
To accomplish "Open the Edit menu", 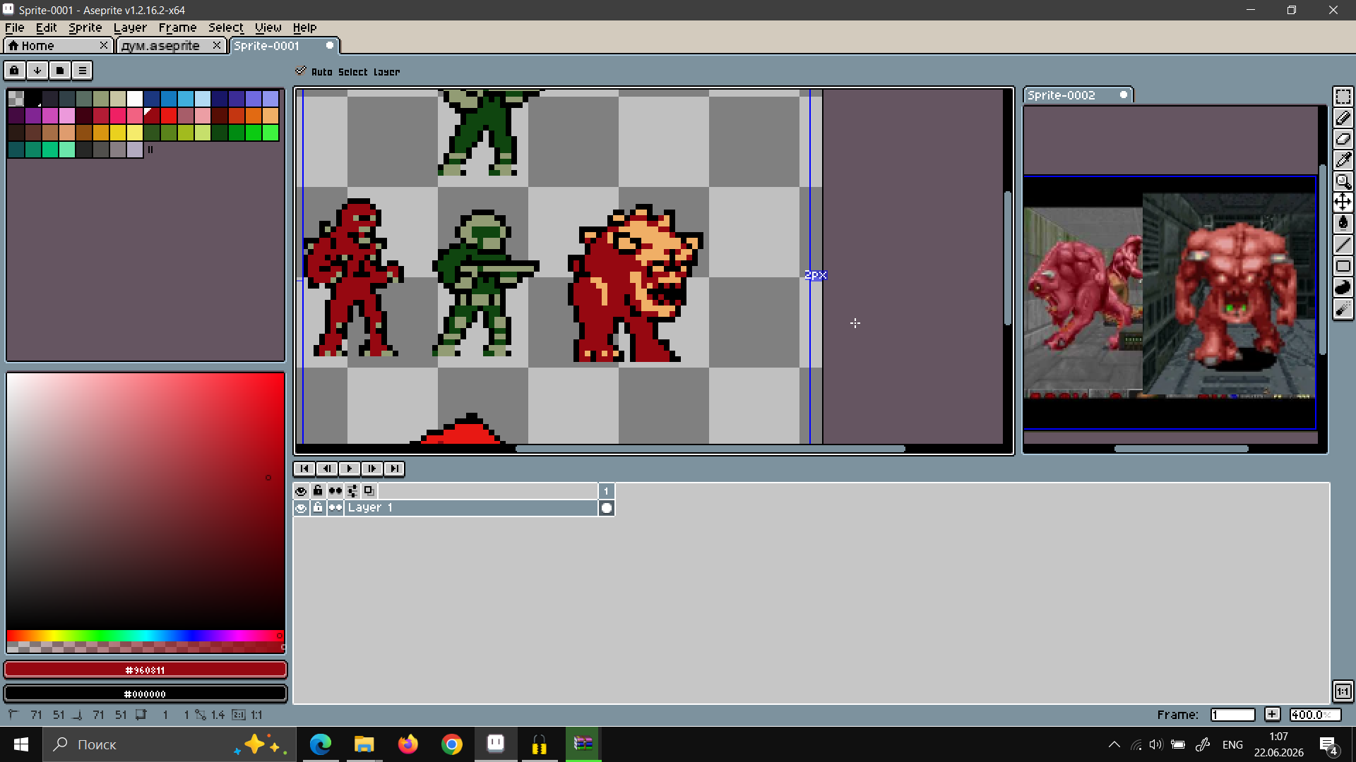I will tap(46, 28).
